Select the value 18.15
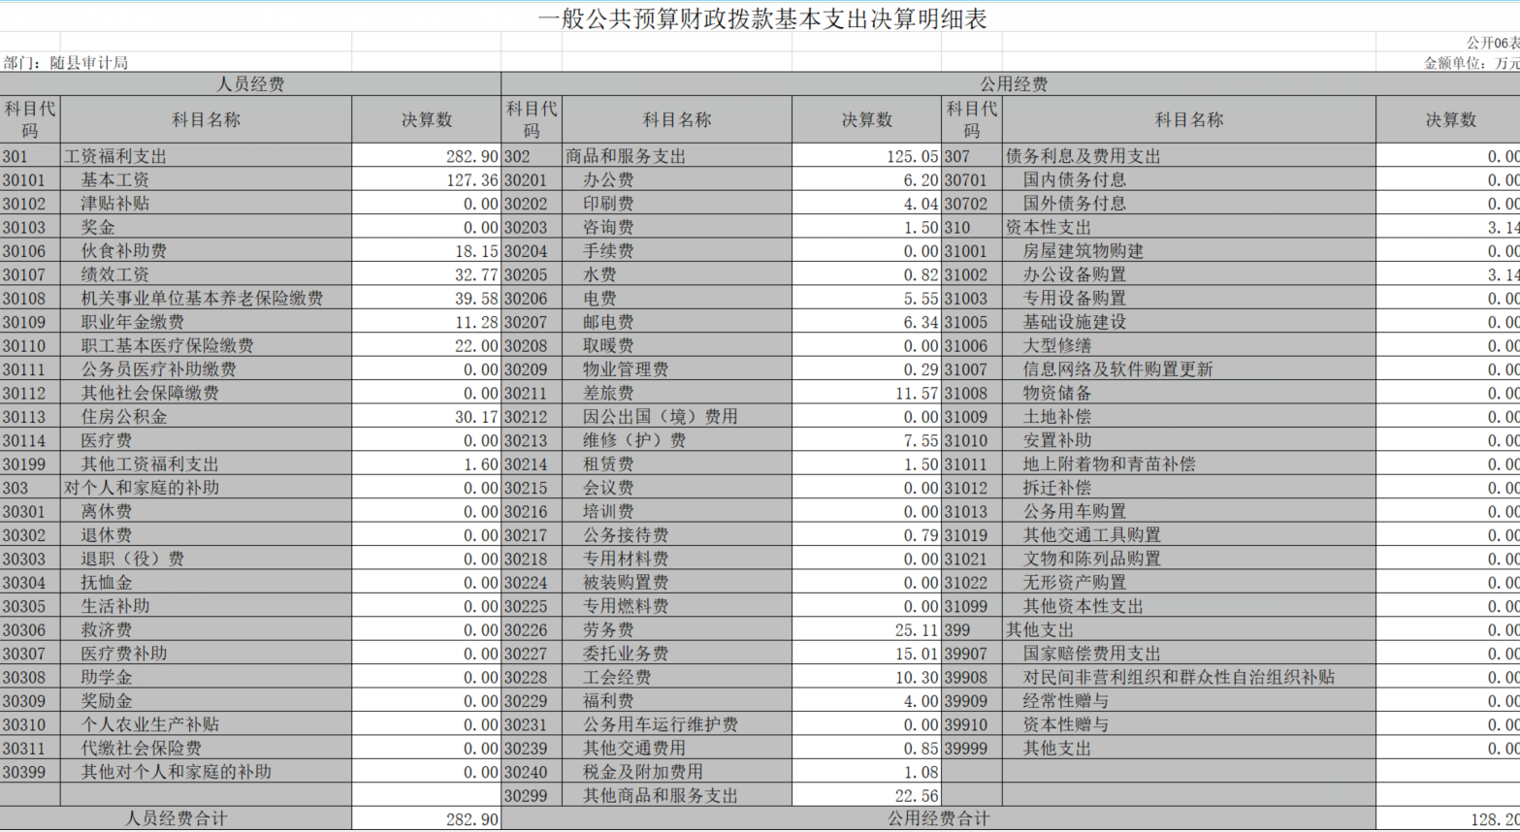The width and height of the screenshot is (1520, 832). pos(426,251)
